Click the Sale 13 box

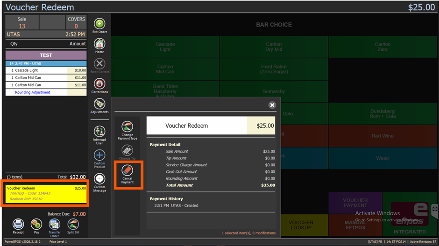point(22,23)
